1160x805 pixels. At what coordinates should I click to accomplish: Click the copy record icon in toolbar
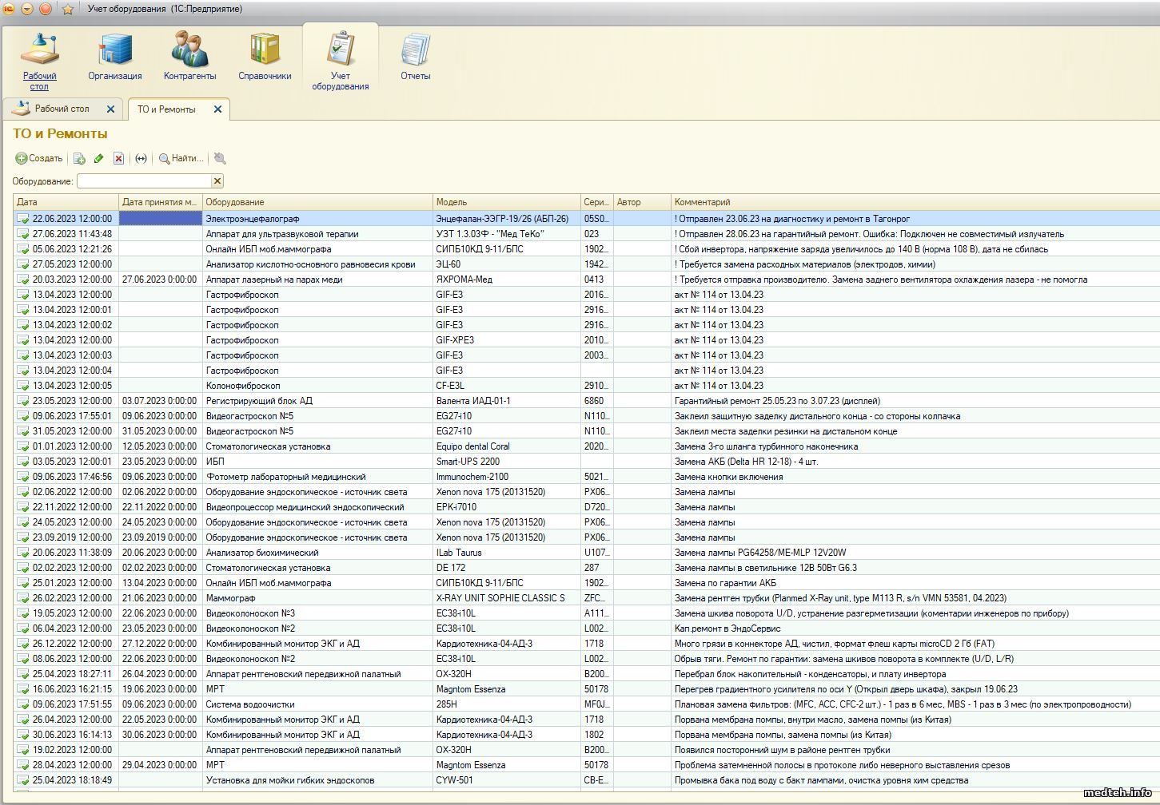tap(79, 159)
